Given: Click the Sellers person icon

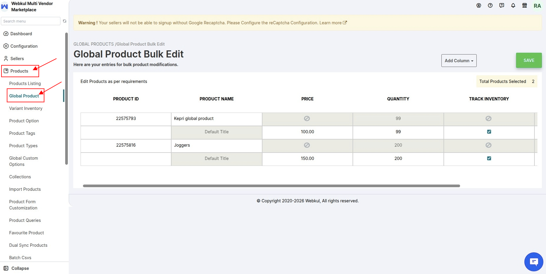Looking at the screenshot, I should pyautogui.click(x=6, y=59).
